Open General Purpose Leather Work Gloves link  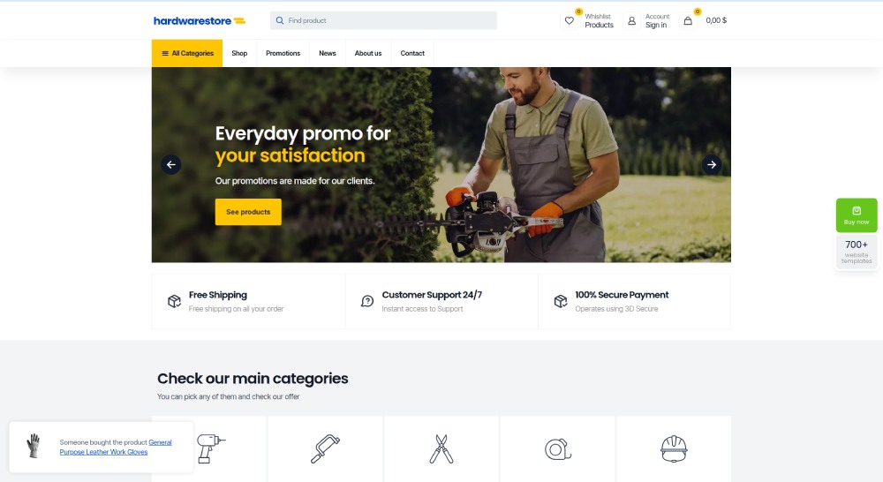(116, 447)
